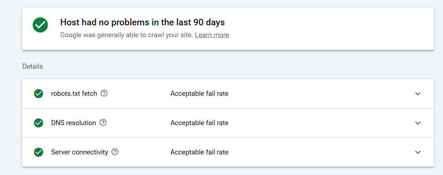Click the robots.txt fetch green check icon

click(x=38, y=94)
